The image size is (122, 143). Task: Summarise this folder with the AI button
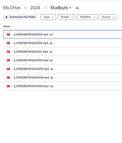click(x=21, y=17)
